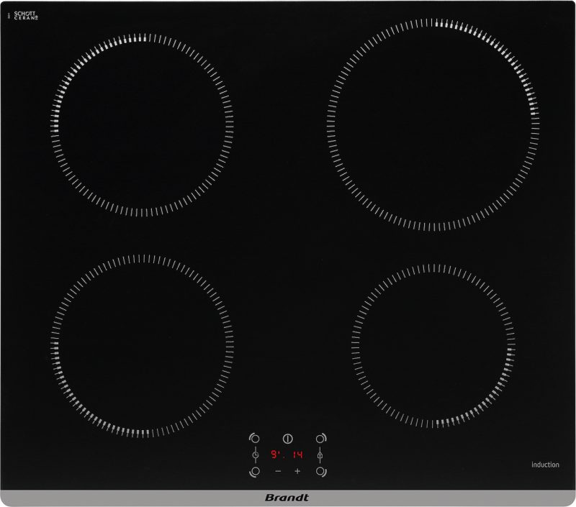Viewport: 576px width, 507px height.
Task: Select the rear-left zone selector icon
Action: [254, 437]
